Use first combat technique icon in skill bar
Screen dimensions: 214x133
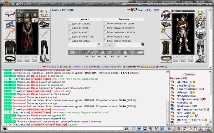pyautogui.click(x=72, y=52)
